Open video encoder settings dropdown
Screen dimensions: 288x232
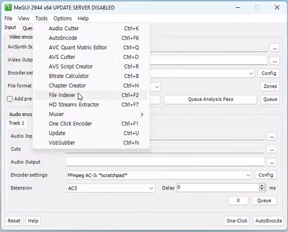click(x=251, y=73)
